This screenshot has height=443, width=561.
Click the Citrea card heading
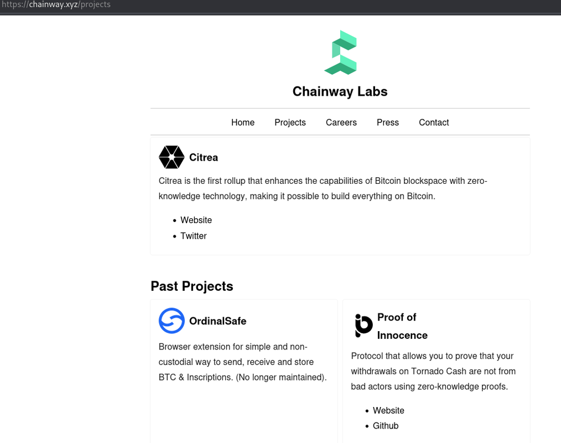(204, 158)
